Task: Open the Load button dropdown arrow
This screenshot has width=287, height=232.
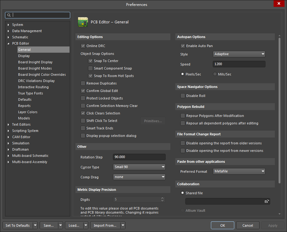Action: click(86, 225)
